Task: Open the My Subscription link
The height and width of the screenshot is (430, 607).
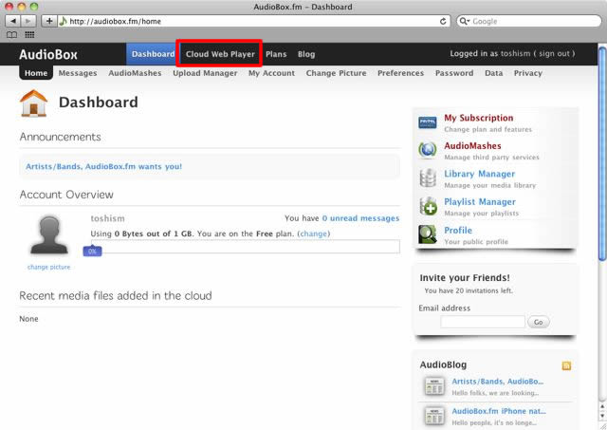Action: tap(478, 118)
